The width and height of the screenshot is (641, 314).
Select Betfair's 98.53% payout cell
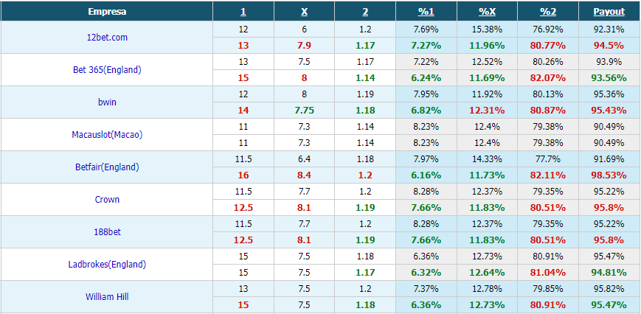tap(609, 175)
